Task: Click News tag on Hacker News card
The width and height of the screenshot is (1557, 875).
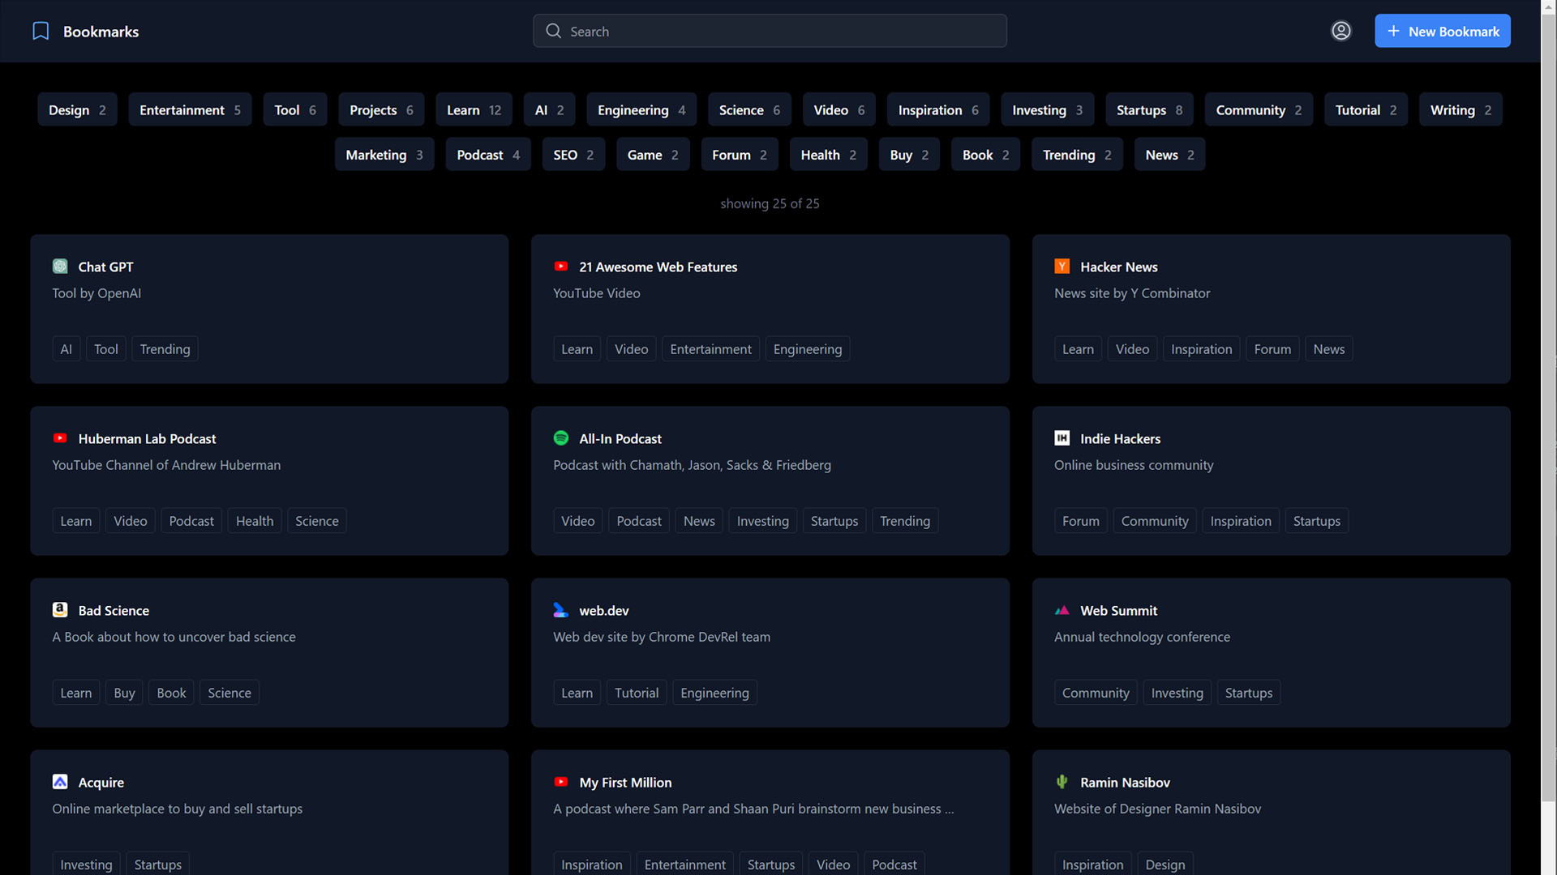Action: pos(1328,349)
